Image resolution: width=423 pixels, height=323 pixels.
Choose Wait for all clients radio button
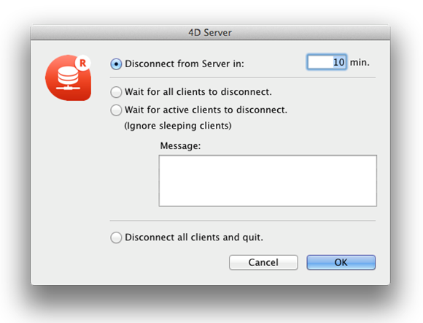tap(116, 92)
